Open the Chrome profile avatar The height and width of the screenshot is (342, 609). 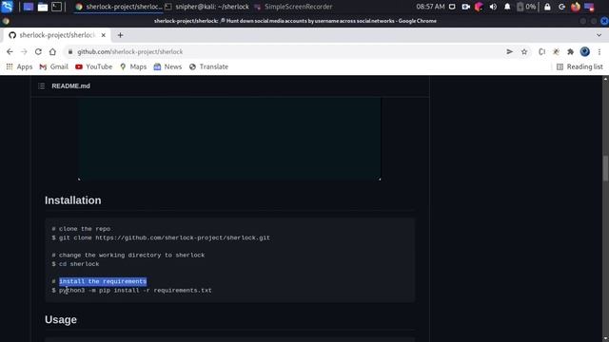(x=585, y=51)
